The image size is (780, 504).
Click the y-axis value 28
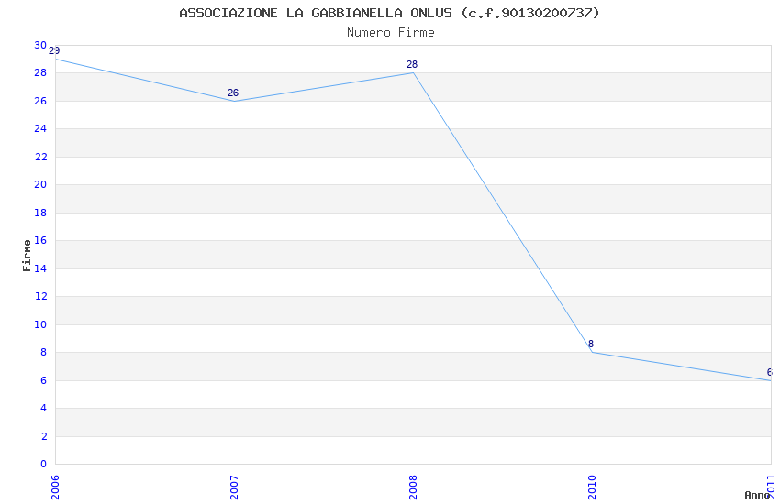(40, 73)
